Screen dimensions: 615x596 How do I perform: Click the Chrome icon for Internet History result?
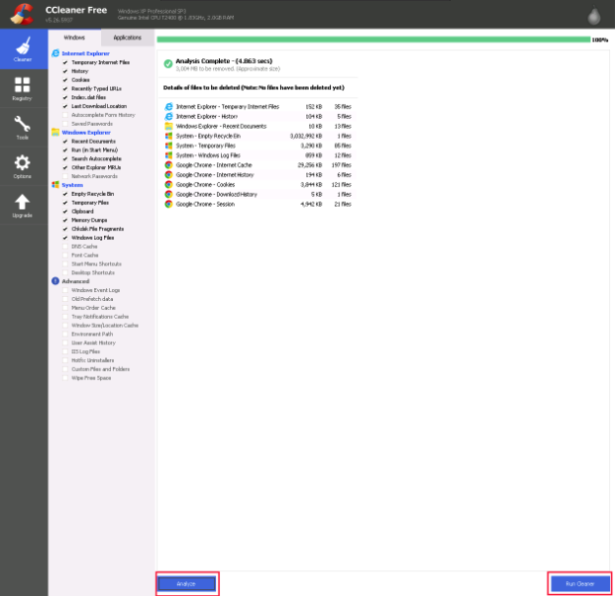tap(168, 175)
